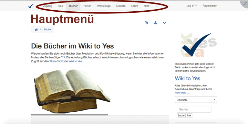Open the Lehre menu
The height and width of the screenshot is (124, 248).
(x=135, y=6)
